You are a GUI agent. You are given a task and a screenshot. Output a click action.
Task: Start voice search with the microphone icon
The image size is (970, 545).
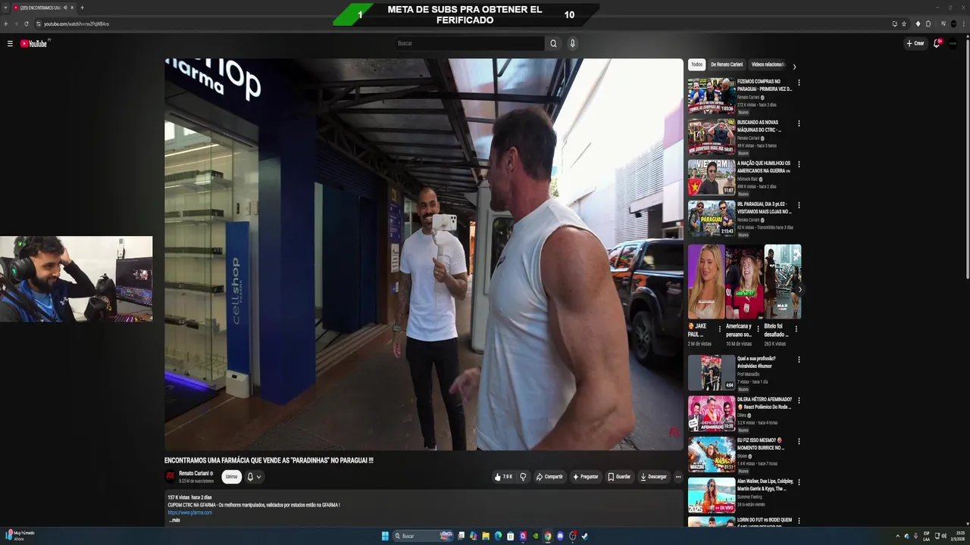572,43
